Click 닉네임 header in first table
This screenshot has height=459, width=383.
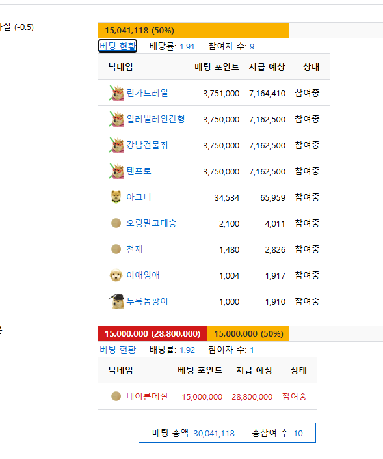120,67
